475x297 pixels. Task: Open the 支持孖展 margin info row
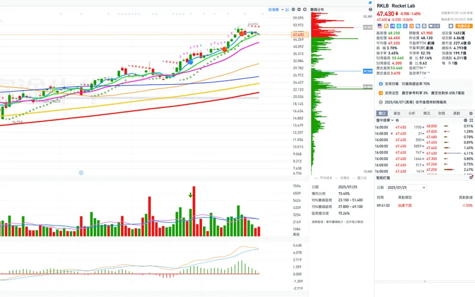(424, 84)
